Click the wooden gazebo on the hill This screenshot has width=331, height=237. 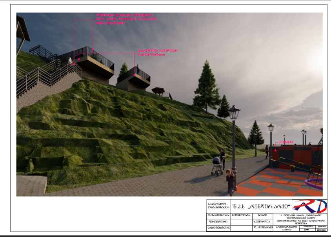point(158,91)
